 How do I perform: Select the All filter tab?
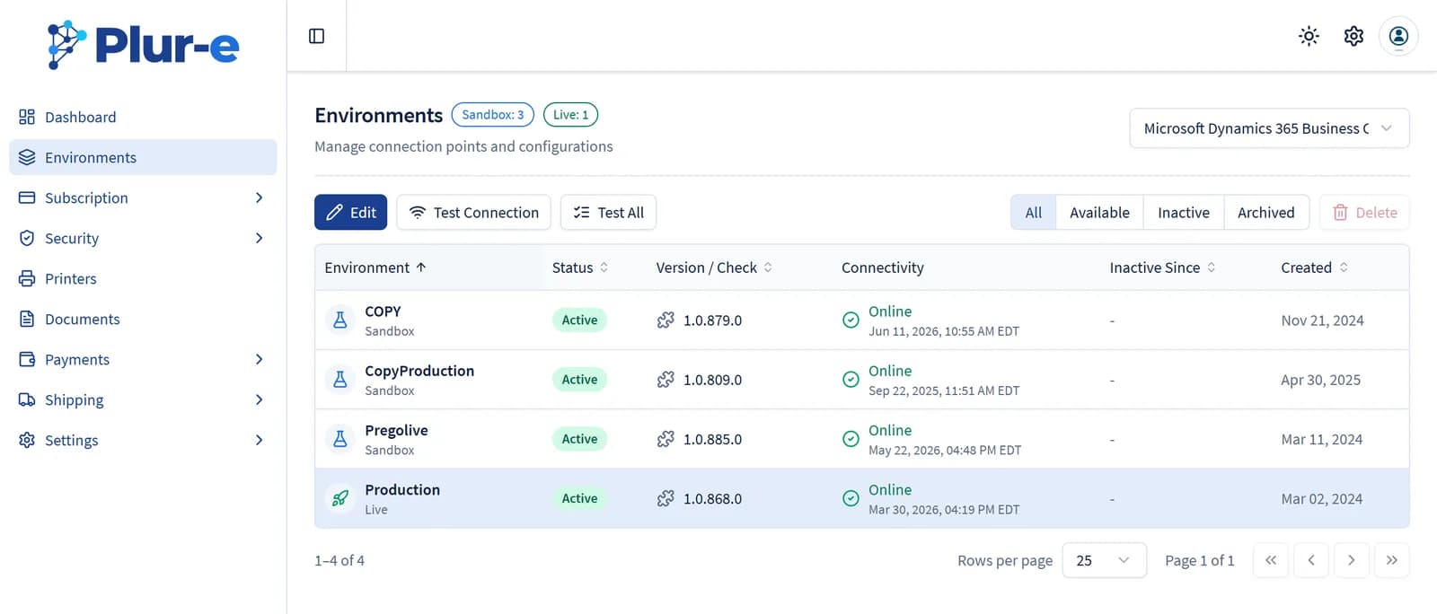[x=1034, y=213]
